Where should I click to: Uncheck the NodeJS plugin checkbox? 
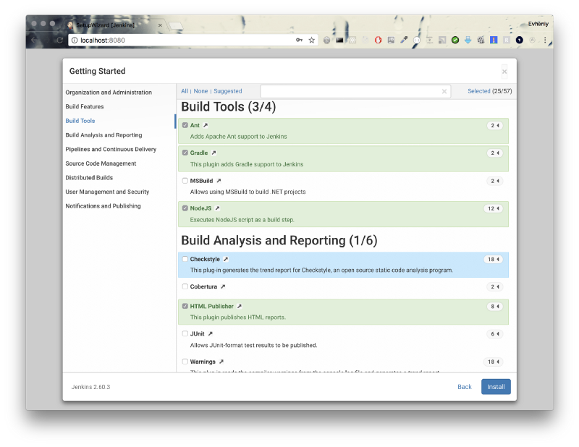pos(185,208)
